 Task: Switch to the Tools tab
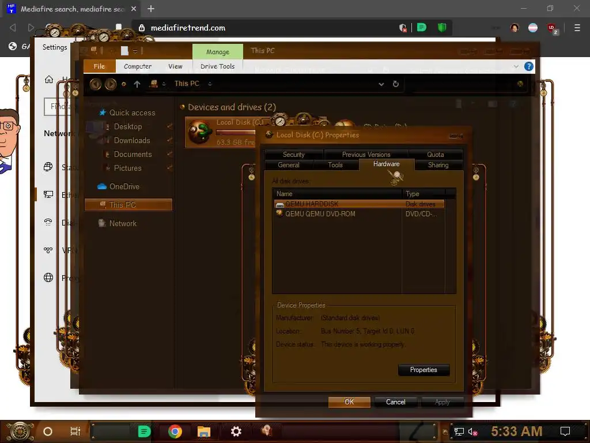coord(335,165)
